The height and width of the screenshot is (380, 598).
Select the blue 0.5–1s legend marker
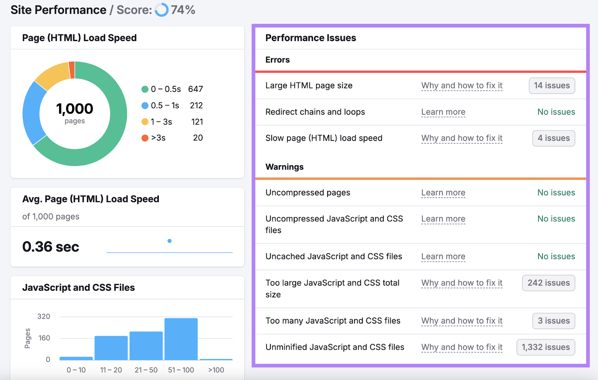click(145, 105)
